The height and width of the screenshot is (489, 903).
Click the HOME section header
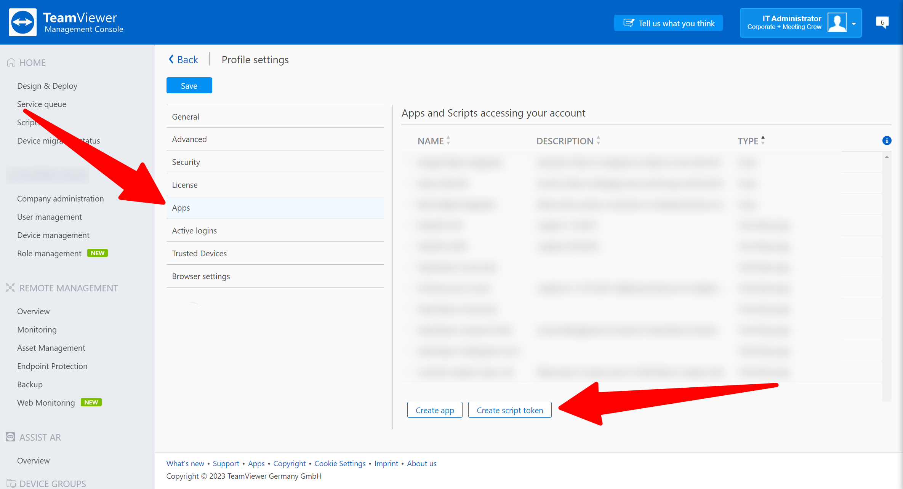point(26,62)
